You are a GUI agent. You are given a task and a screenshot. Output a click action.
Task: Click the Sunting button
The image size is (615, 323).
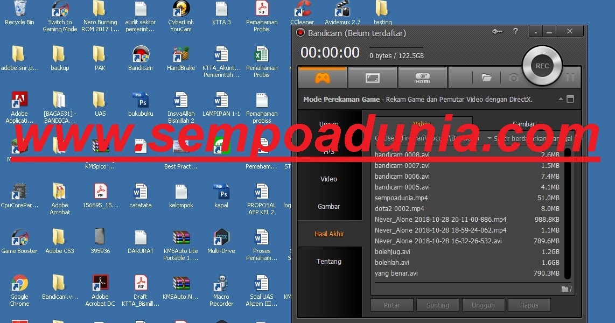click(438, 305)
